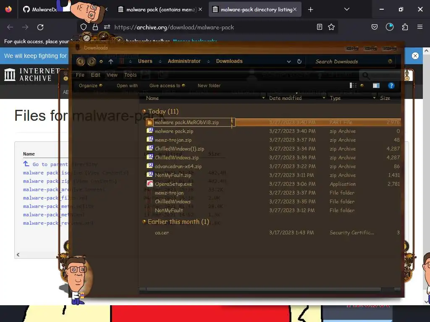
Task: Dismiss the blue Internet Archive banner
Action: click(x=415, y=56)
